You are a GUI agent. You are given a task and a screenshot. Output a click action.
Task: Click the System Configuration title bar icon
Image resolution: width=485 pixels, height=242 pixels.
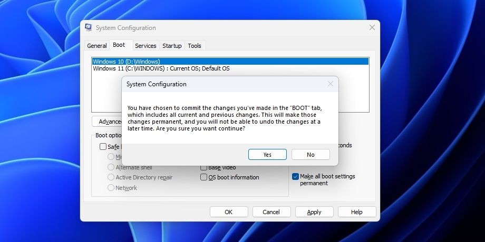(89, 27)
